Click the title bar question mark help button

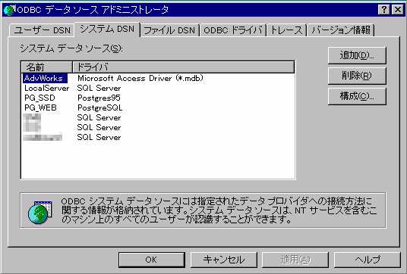(x=384, y=10)
